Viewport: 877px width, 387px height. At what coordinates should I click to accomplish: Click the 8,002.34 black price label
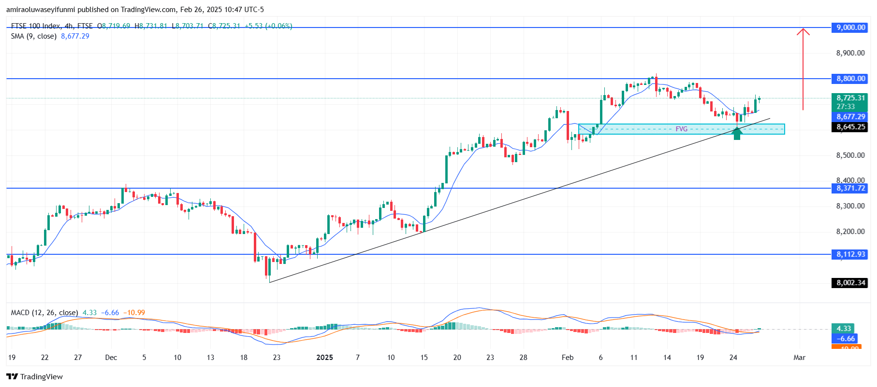click(850, 283)
